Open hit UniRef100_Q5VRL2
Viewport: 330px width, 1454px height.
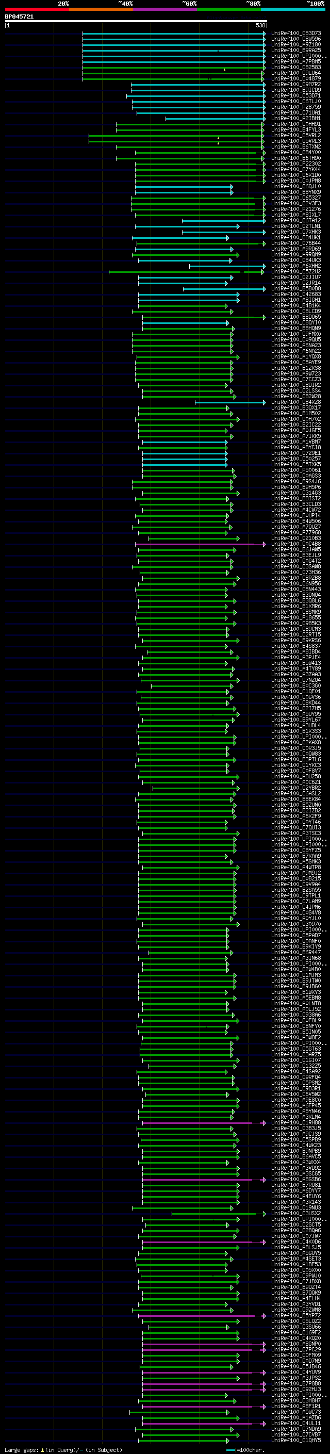point(295,136)
